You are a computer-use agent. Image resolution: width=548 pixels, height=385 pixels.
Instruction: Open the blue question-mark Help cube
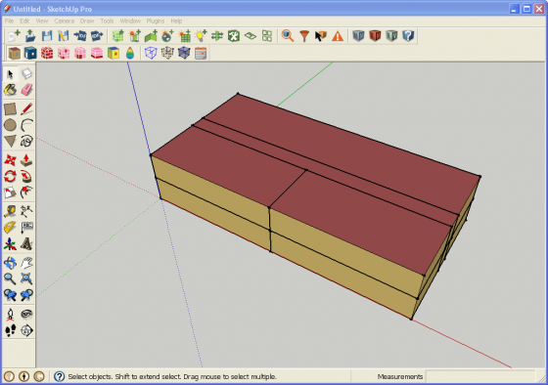[408, 35]
